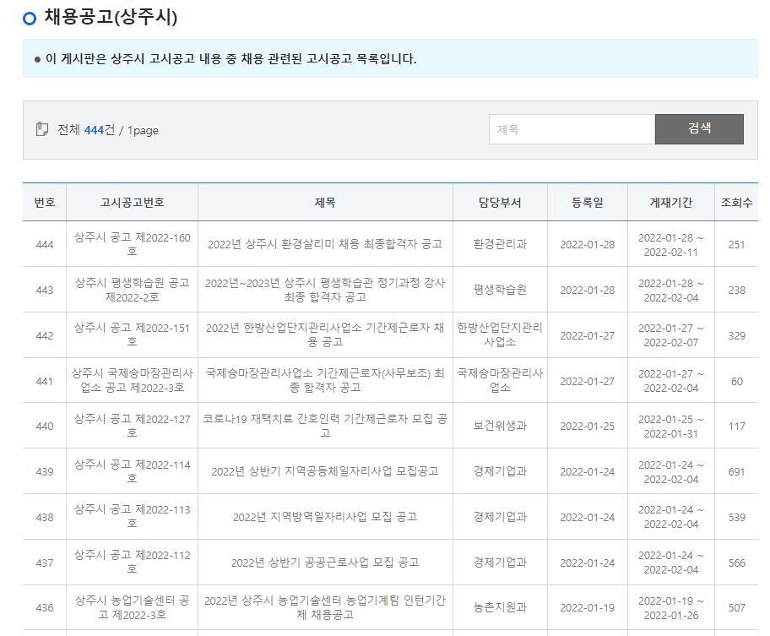Click the 채용공고(상주시) page heading
This screenshot has width=770, height=636.
111,17
